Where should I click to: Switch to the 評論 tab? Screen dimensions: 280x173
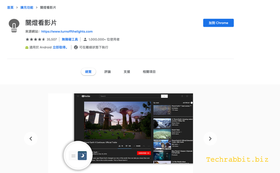click(108, 72)
